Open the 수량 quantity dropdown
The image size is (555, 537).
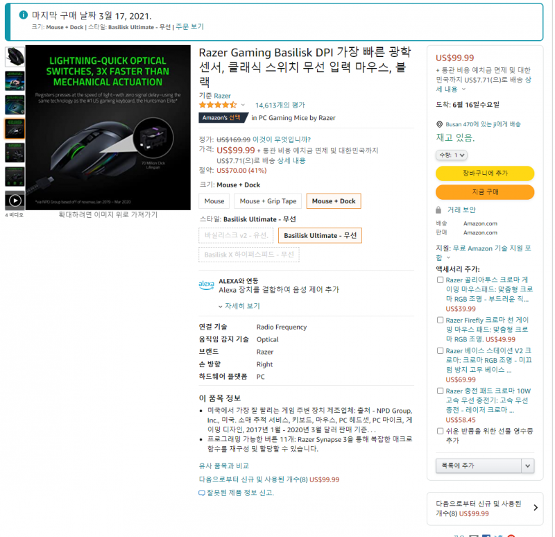point(452,155)
